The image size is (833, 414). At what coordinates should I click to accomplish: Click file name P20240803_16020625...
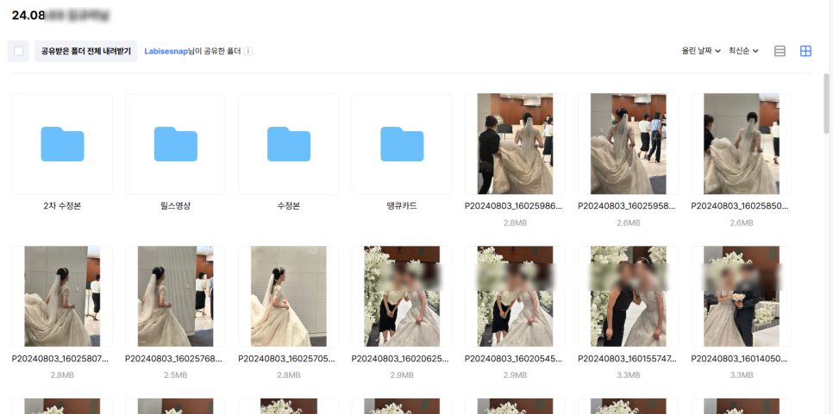click(x=402, y=359)
